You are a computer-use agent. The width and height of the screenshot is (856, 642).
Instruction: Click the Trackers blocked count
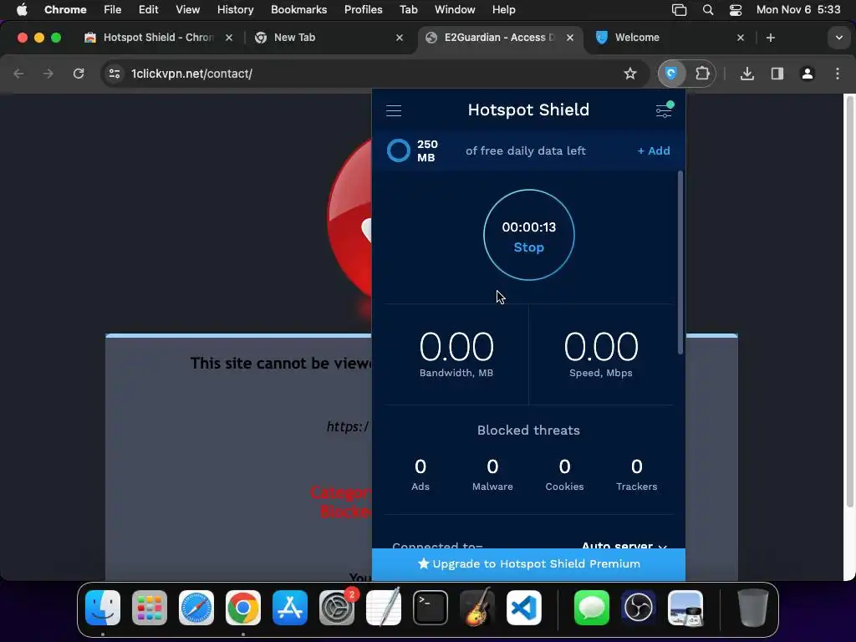(636, 466)
